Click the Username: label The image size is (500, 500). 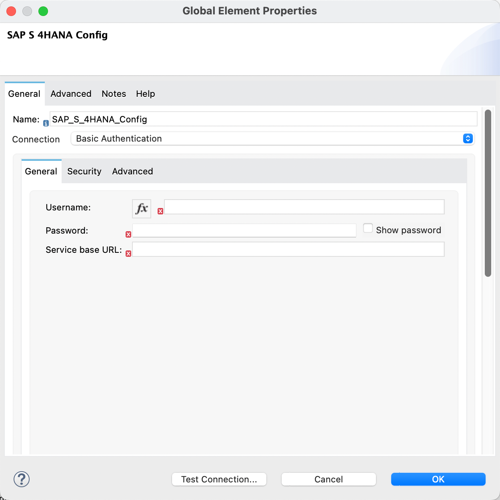68,207
